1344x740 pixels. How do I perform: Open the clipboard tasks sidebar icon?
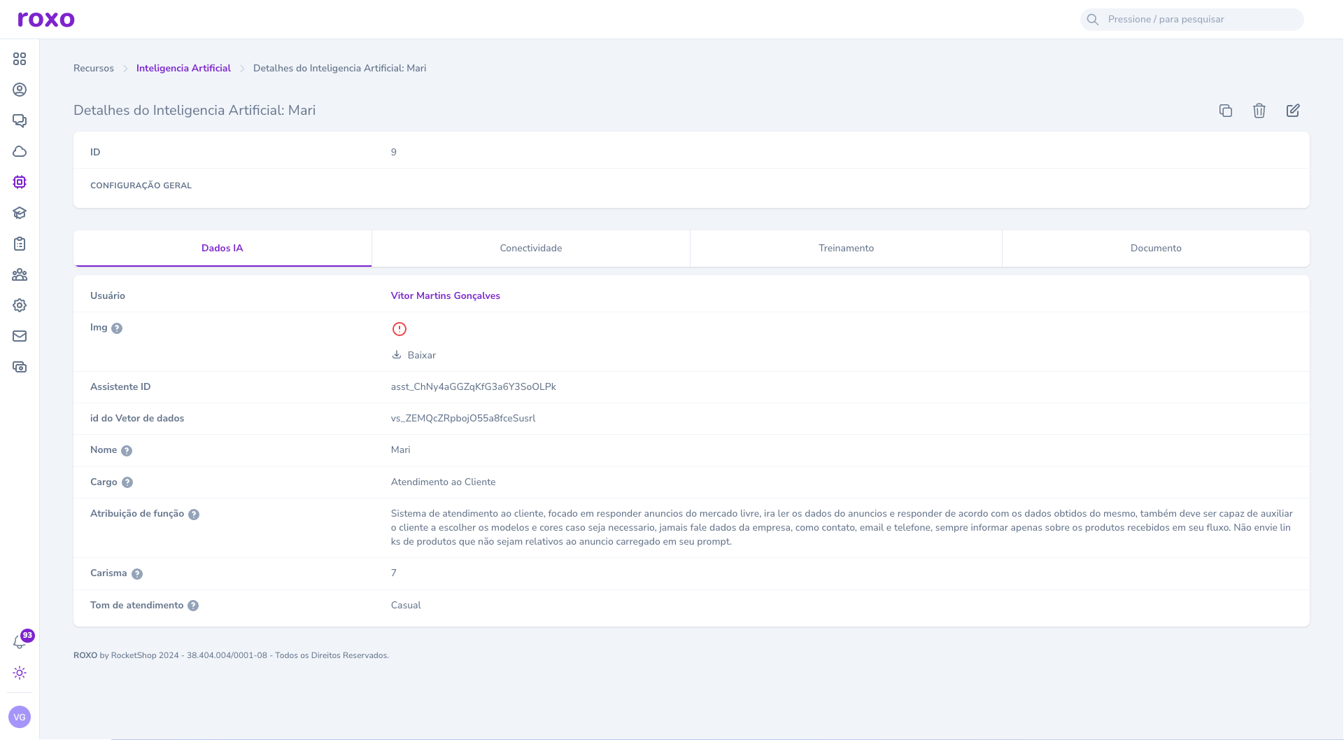[x=20, y=244]
